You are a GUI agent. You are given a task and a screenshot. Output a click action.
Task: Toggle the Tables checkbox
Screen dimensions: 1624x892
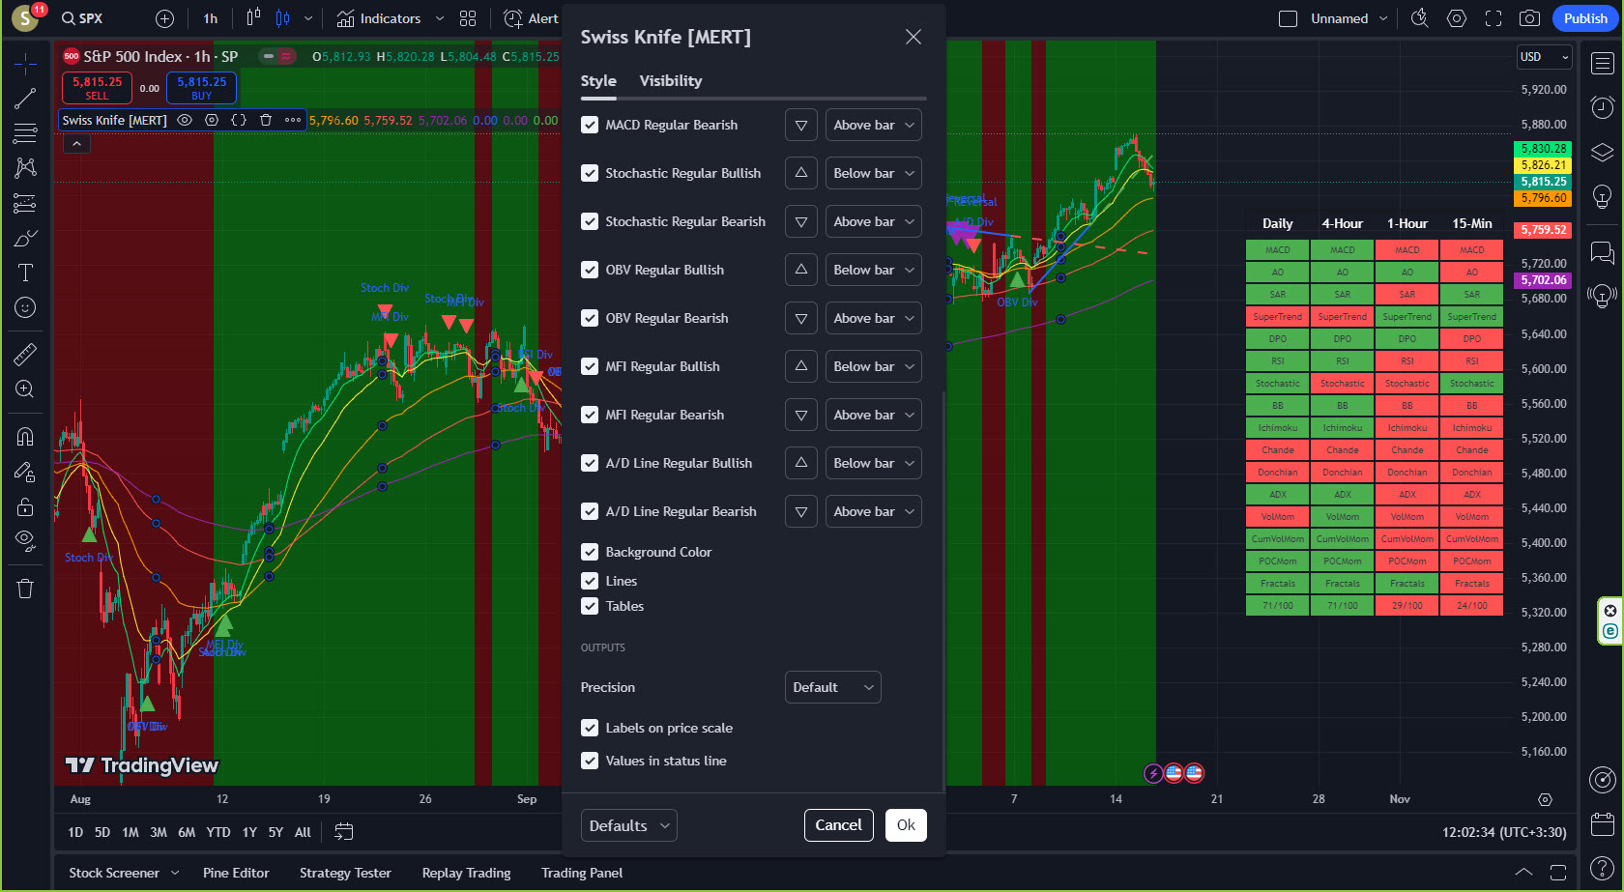(590, 606)
